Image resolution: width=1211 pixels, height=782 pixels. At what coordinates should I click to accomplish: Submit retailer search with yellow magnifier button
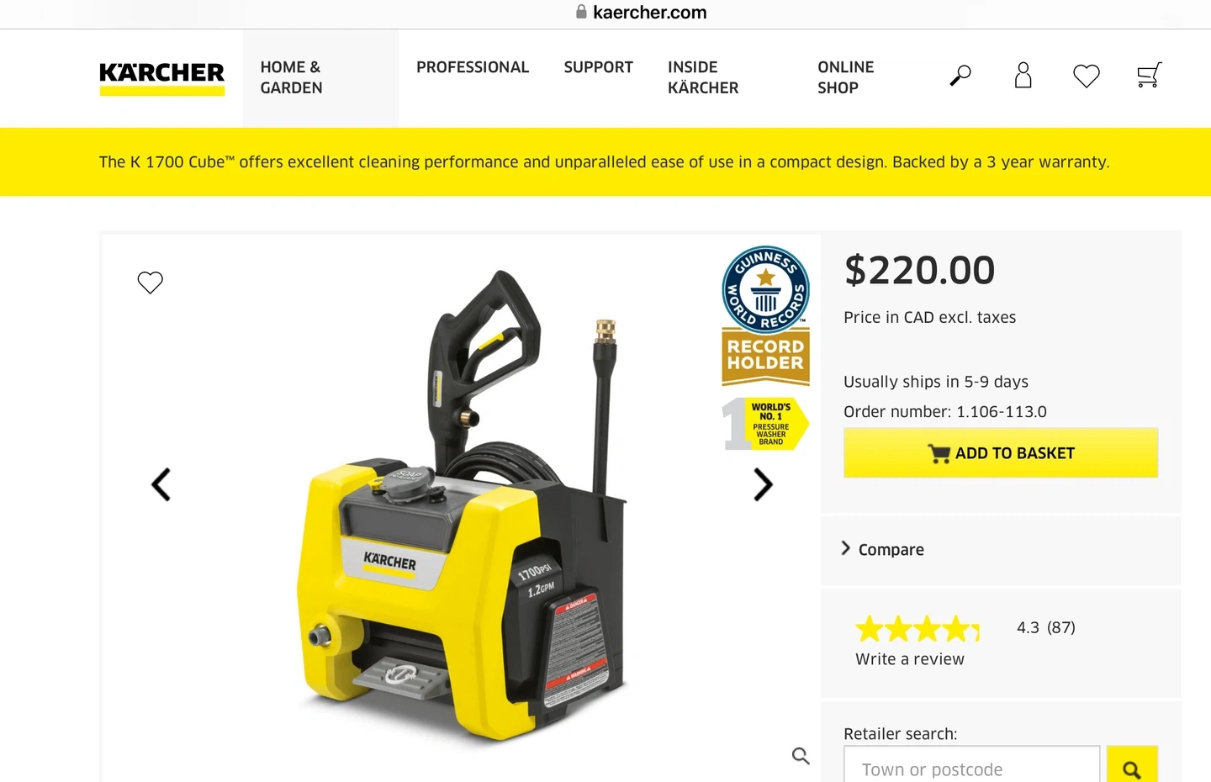[1132, 767]
